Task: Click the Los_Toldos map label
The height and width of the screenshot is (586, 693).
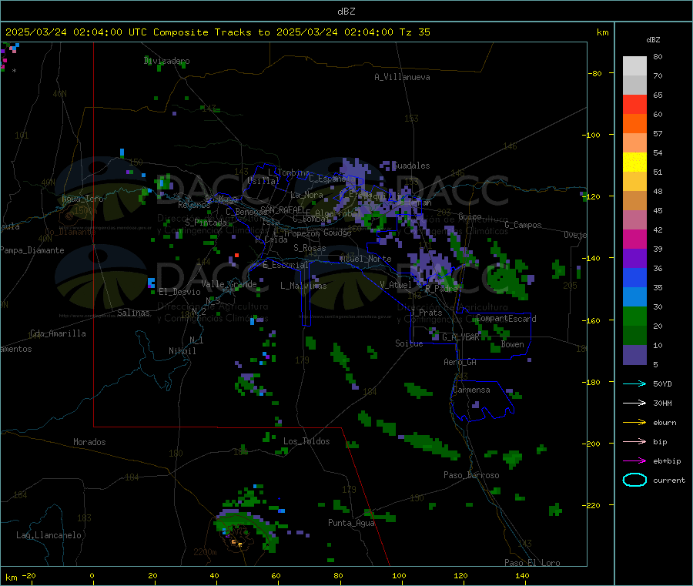Action: click(x=306, y=441)
